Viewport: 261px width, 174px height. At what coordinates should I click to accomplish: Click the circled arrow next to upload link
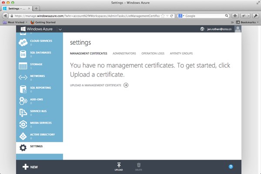pyautogui.click(x=126, y=85)
